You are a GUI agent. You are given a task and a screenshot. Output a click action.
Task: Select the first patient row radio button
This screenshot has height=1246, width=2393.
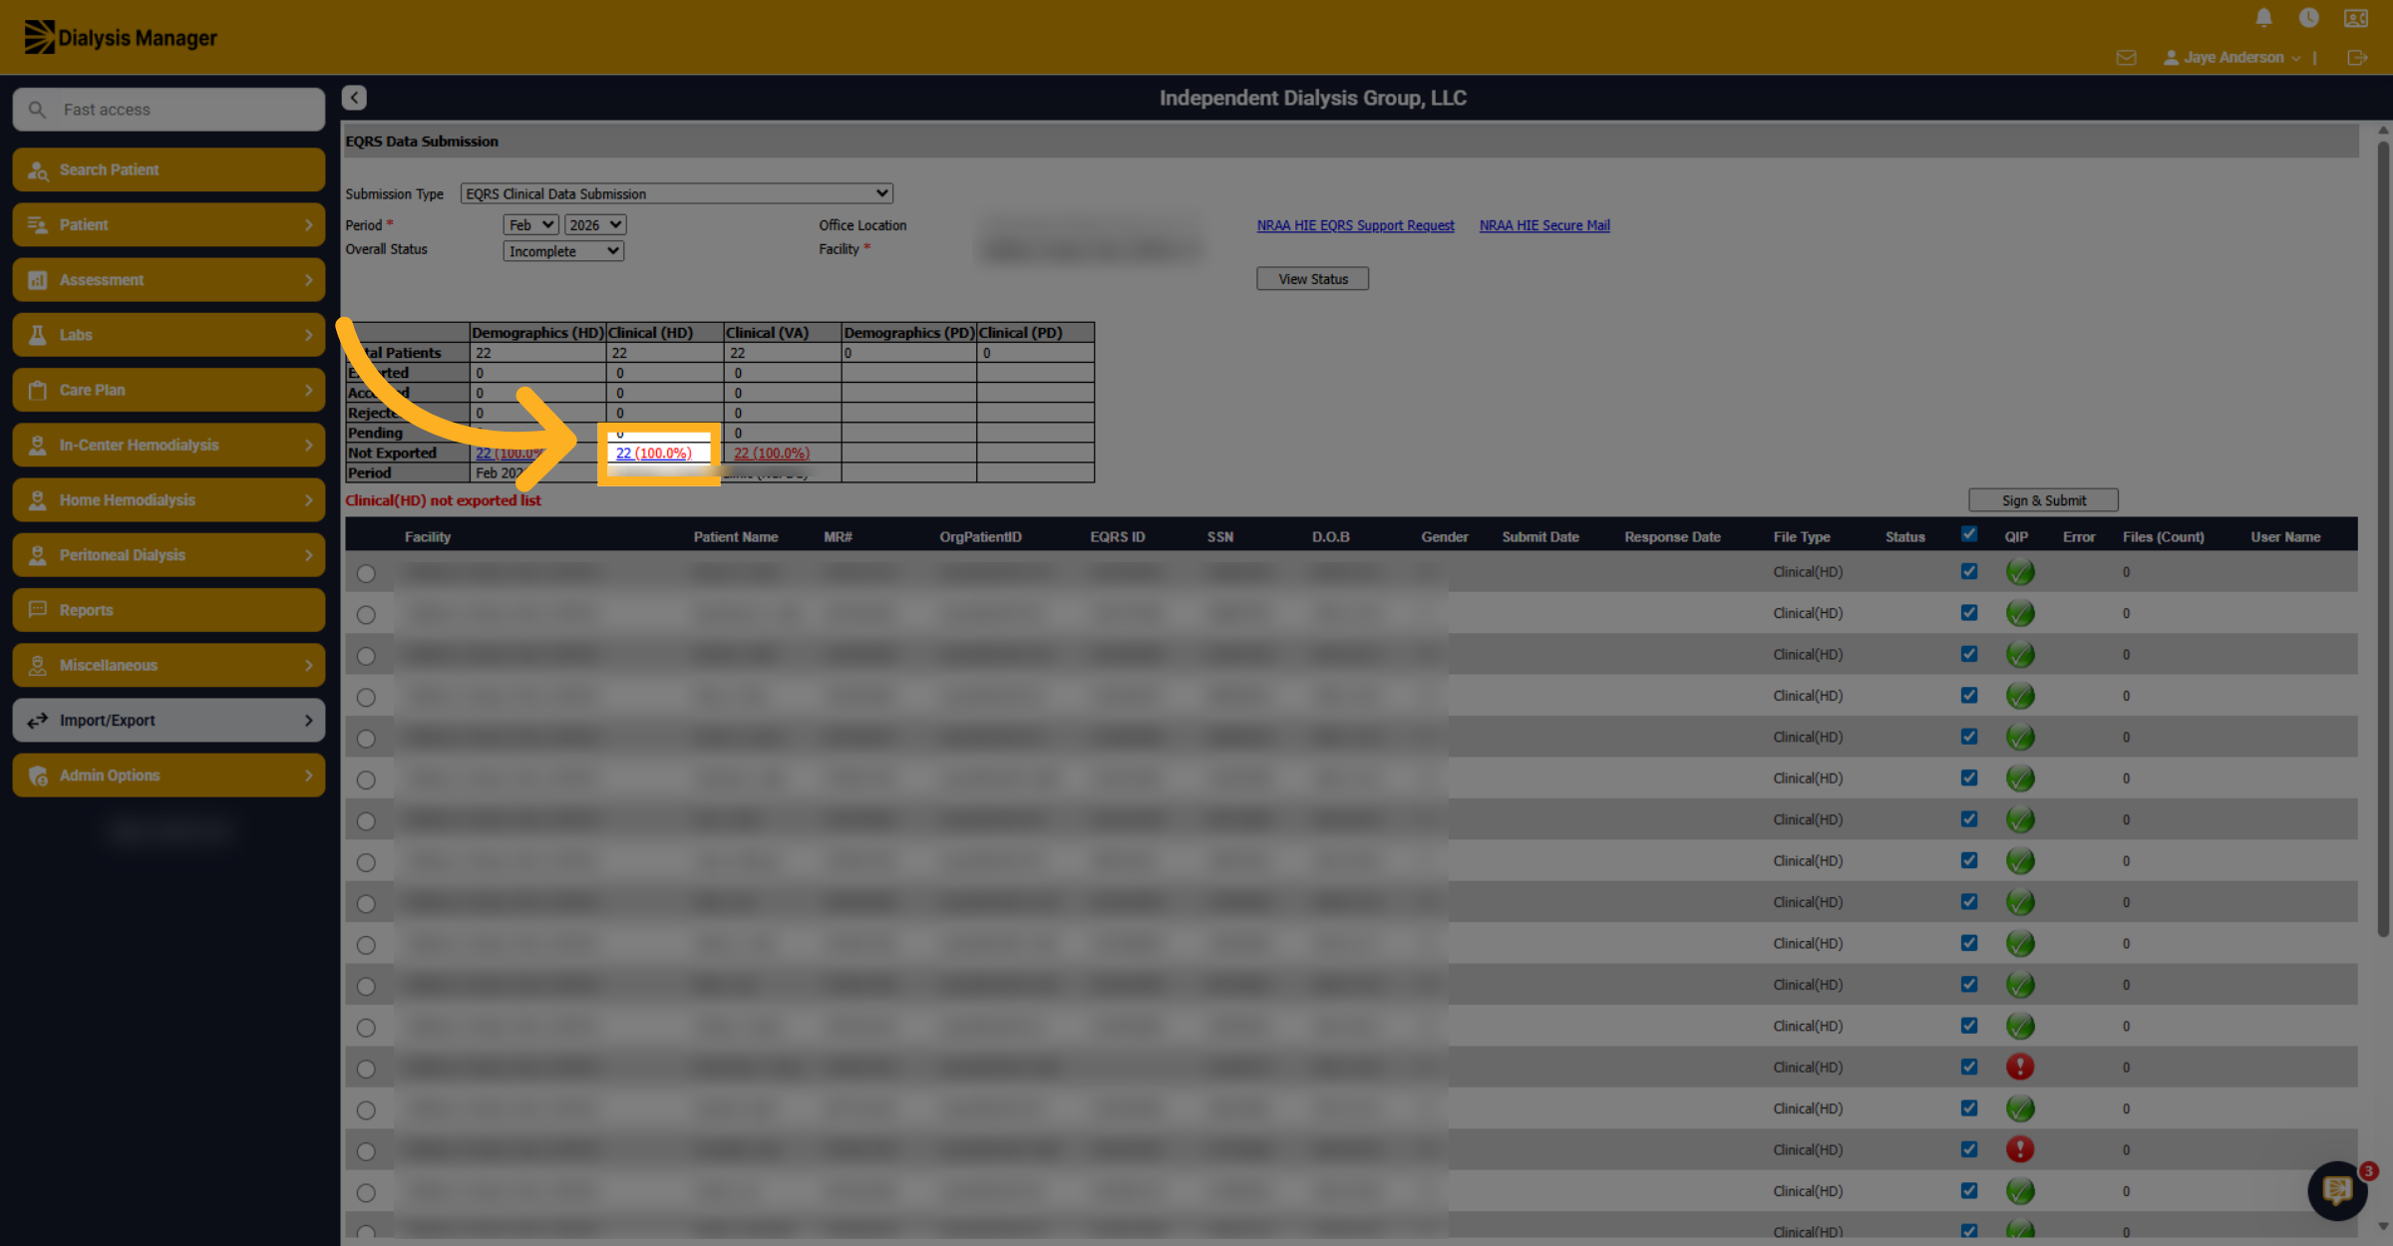click(x=366, y=574)
